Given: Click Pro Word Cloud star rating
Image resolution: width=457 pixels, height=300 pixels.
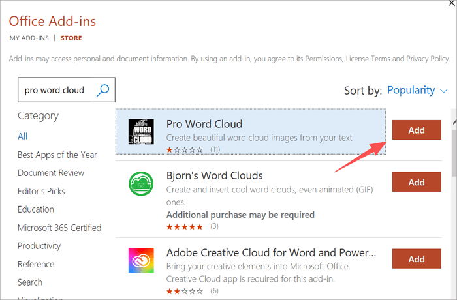Looking at the screenshot, I should click(185, 150).
